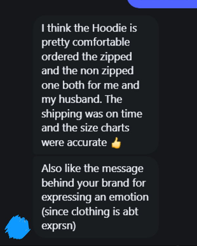This screenshot has width=197, height=246.
Task: Select the words "my husband."
Action: (72, 100)
